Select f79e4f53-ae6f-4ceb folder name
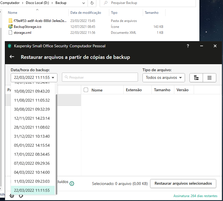This screenshot has width=223, height=201. pyautogui.click(x=40, y=21)
